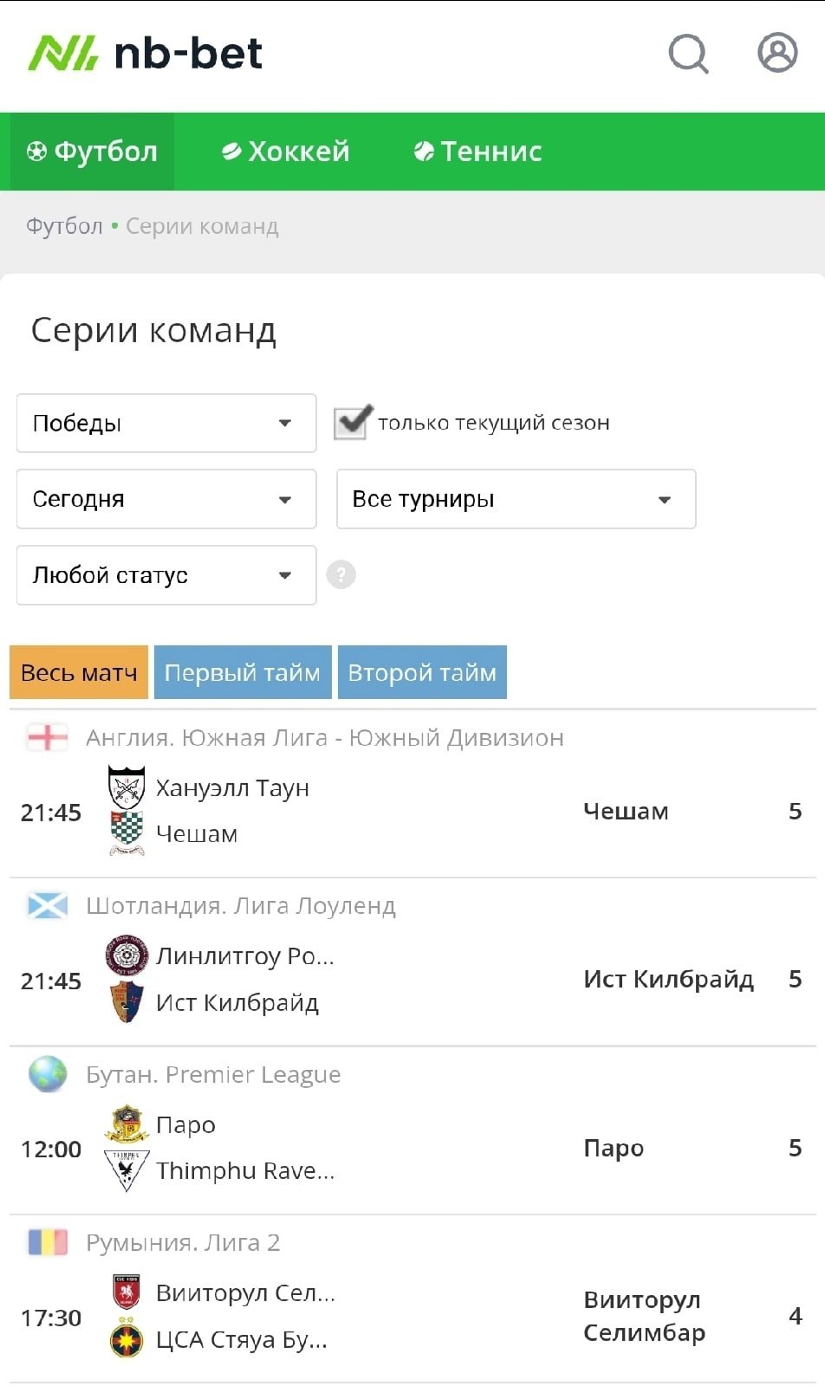Image resolution: width=825 pixels, height=1386 pixels.
Task: Open the user profile icon
Action: (777, 53)
